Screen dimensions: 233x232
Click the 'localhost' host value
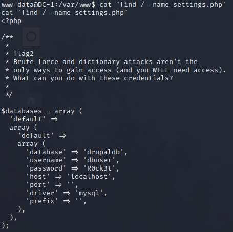[89, 177]
